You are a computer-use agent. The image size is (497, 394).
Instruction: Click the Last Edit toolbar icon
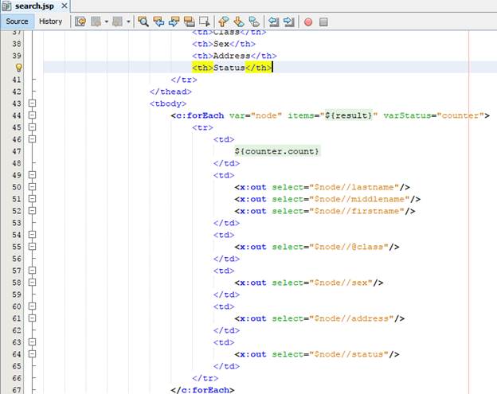point(80,21)
